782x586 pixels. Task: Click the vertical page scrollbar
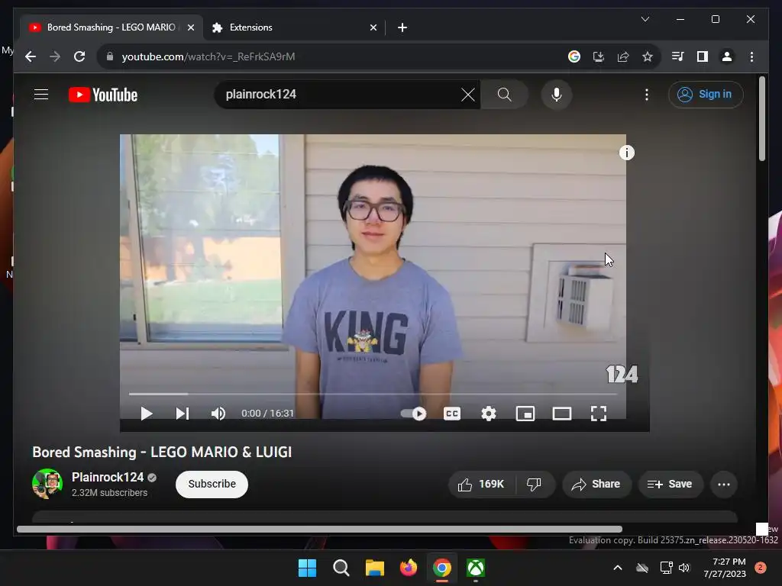pyautogui.click(x=761, y=118)
